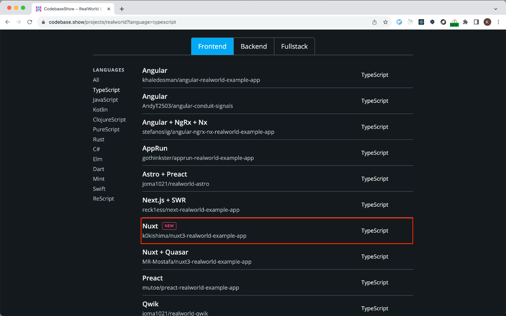Screen dimensions: 506x316
Task: Show All languages in sidebar
Action: point(96,80)
